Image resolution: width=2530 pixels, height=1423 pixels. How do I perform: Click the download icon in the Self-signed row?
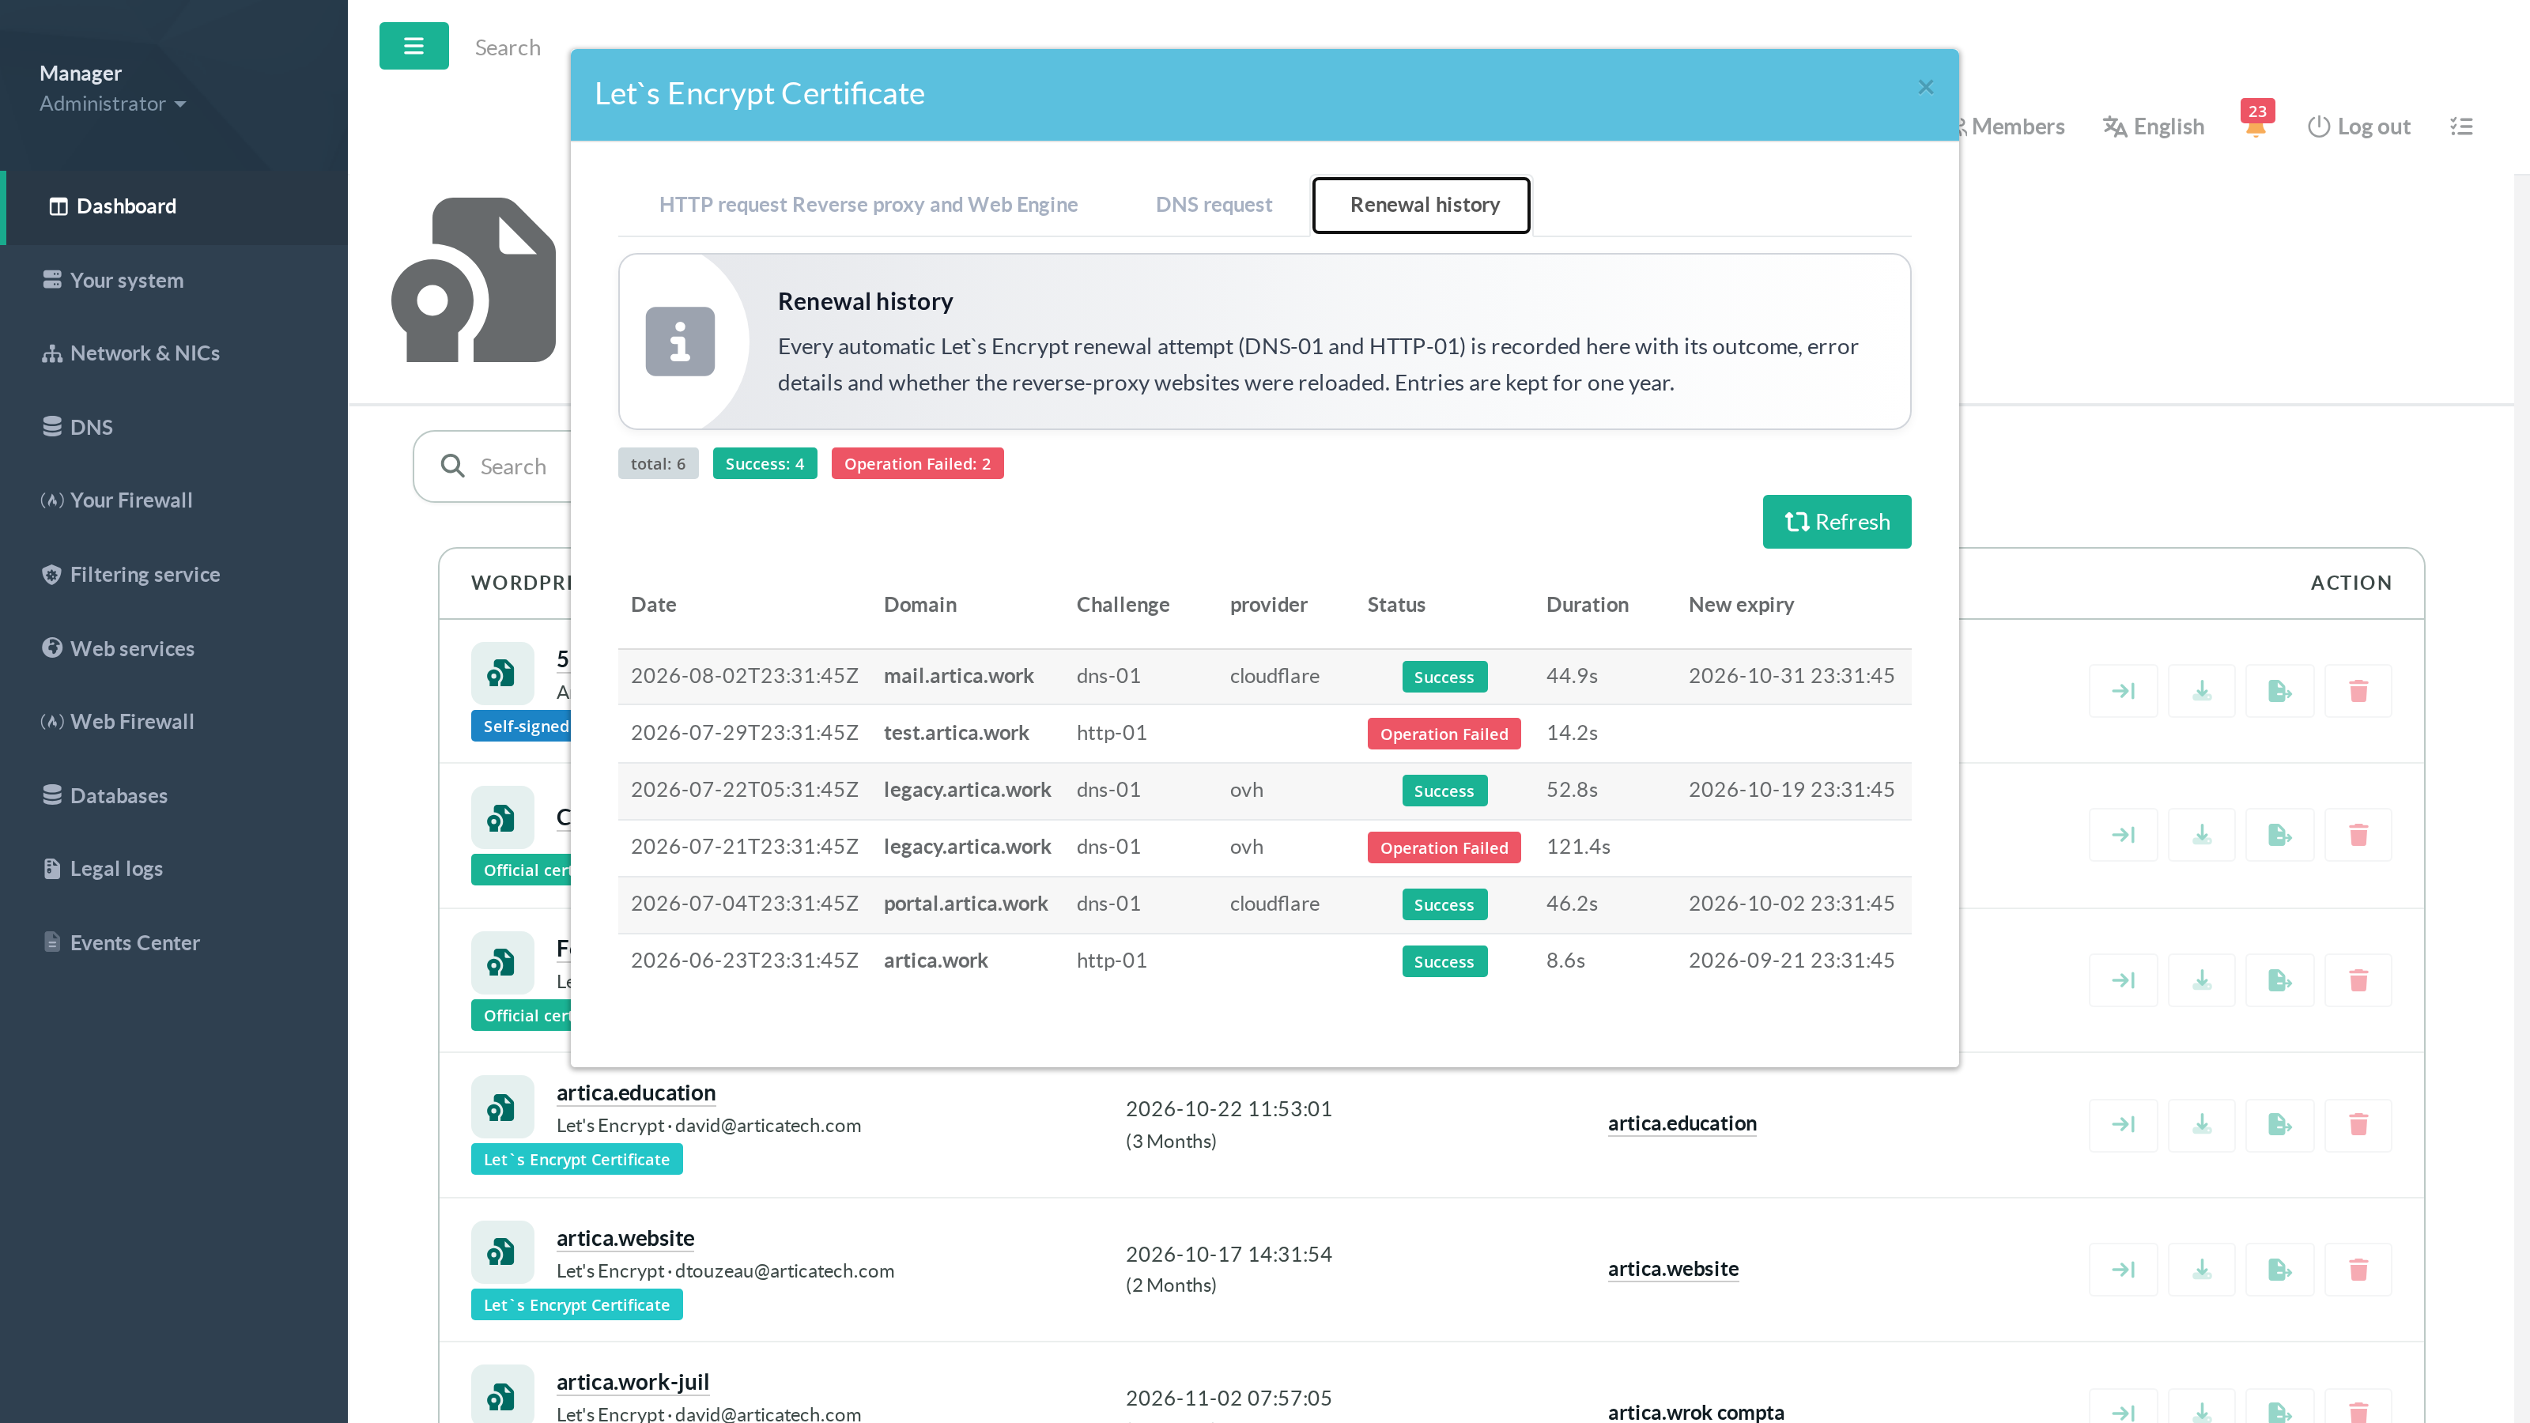(2202, 692)
